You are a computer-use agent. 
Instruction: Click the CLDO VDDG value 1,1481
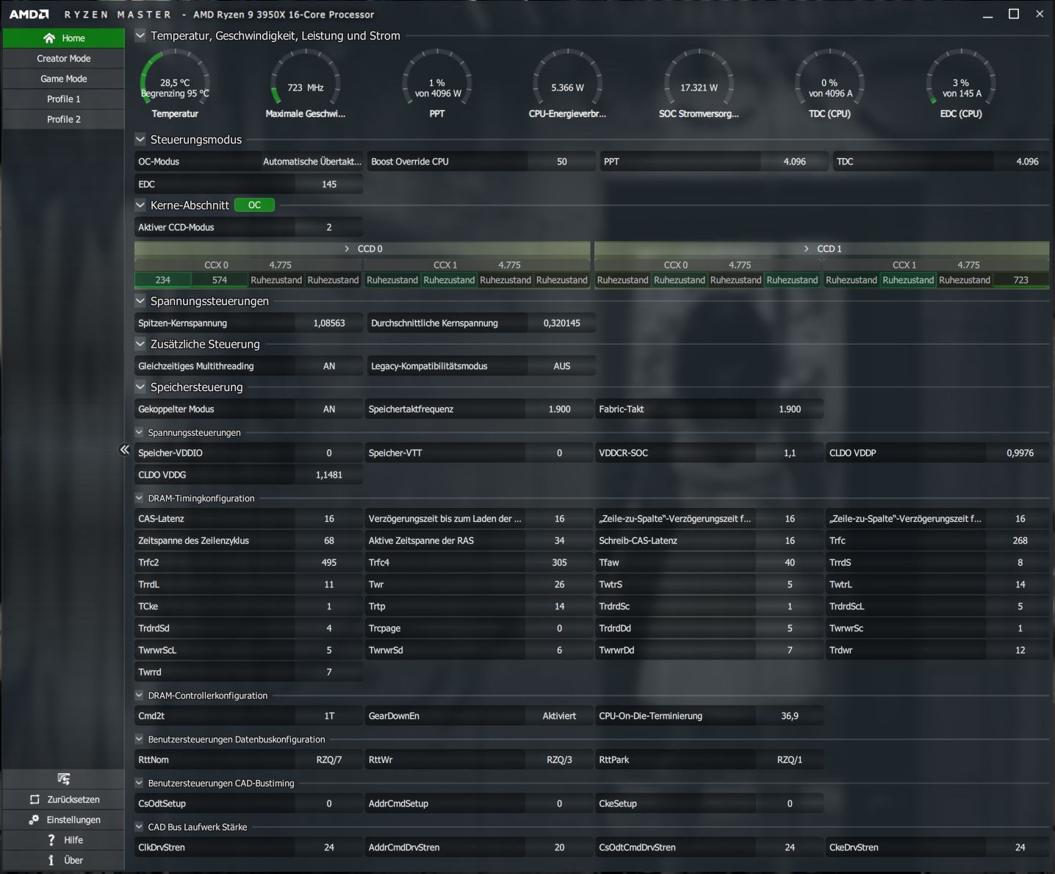329,475
